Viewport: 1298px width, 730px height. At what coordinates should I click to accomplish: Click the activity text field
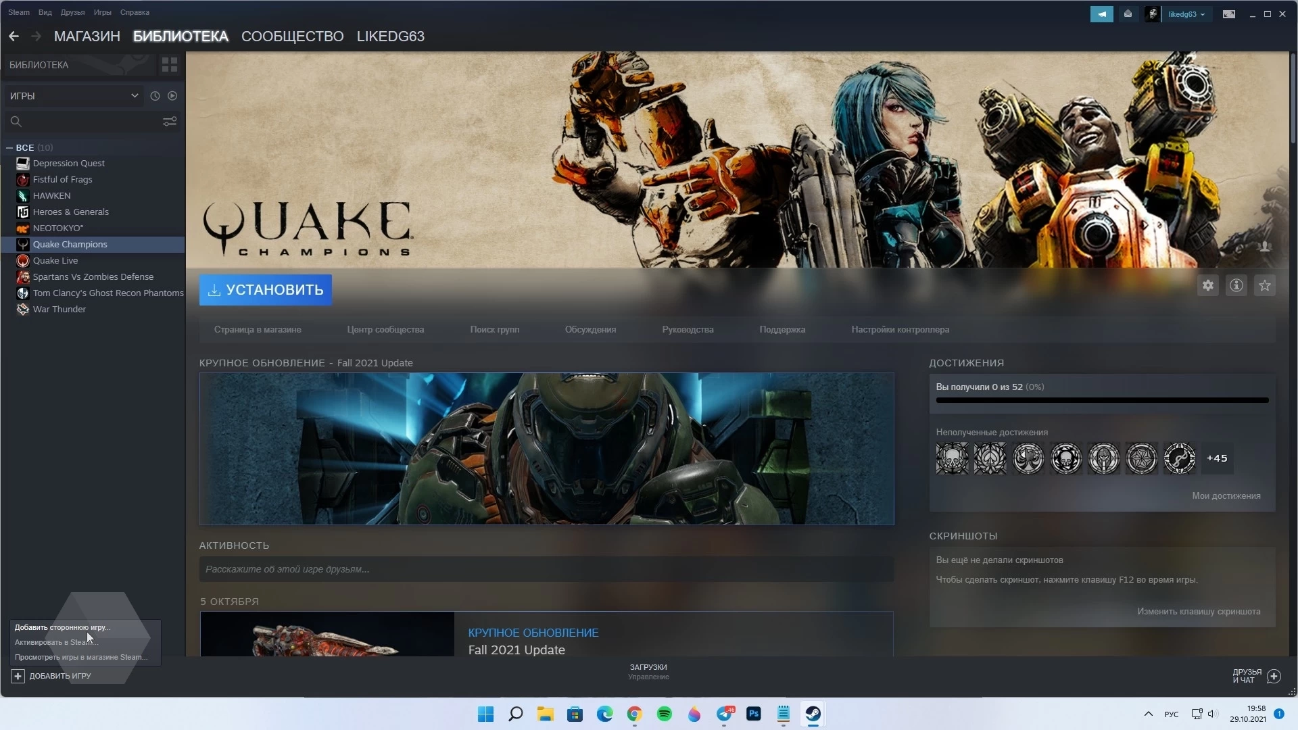tap(546, 569)
